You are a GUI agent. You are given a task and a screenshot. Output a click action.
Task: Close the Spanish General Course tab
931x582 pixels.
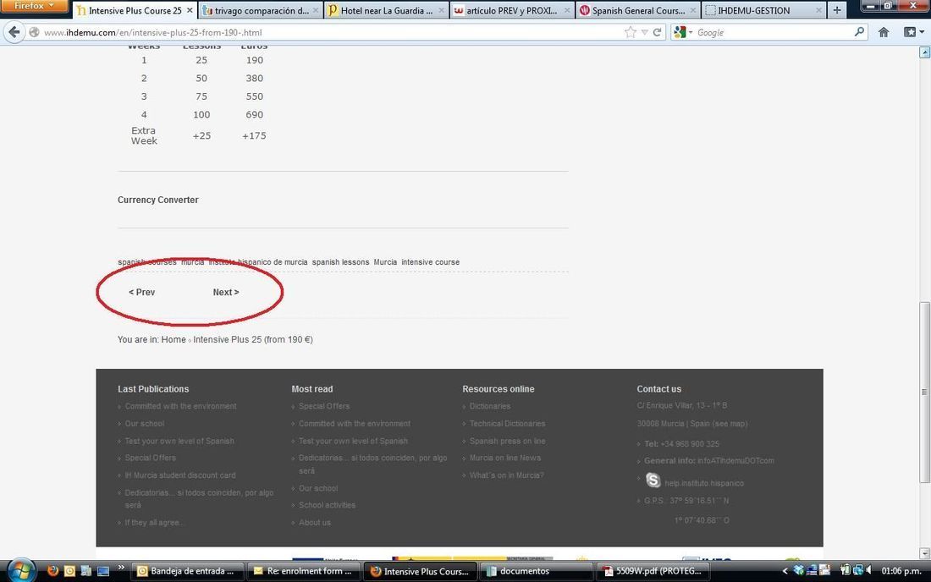click(693, 10)
